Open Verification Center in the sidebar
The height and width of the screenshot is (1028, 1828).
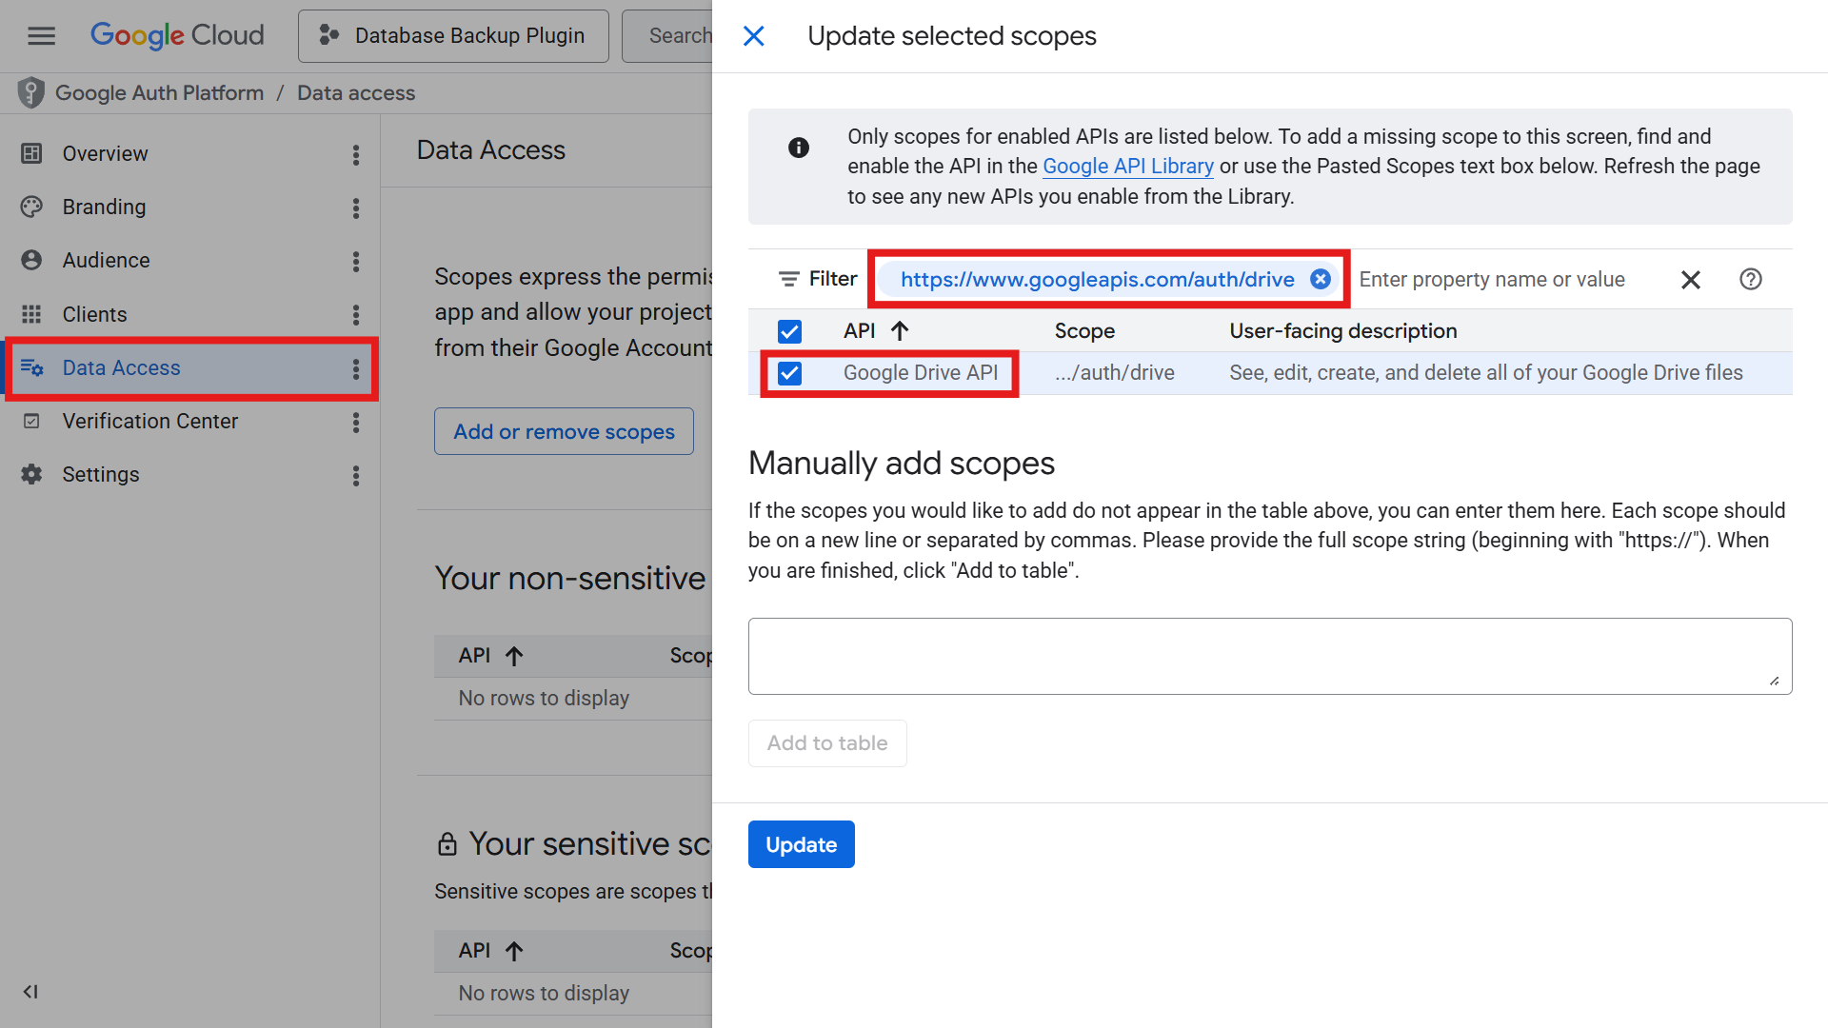(x=149, y=422)
